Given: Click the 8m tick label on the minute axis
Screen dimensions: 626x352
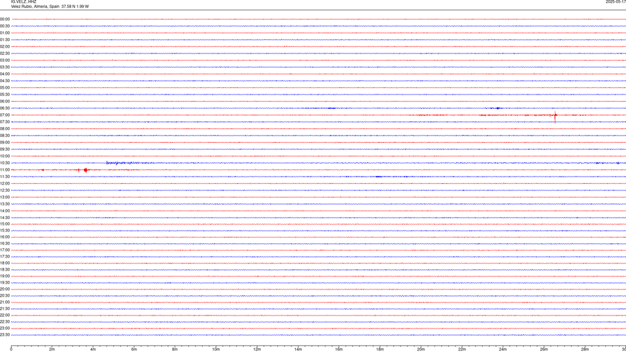Looking at the screenshot, I should pyautogui.click(x=175, y=349).
